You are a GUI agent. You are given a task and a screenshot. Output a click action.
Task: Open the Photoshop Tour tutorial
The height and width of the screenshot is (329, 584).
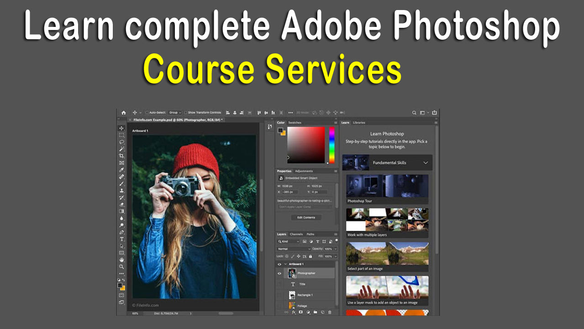387,189
